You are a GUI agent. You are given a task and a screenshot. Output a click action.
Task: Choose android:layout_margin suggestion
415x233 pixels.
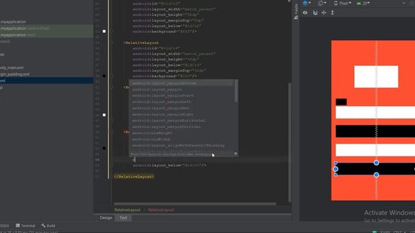(182, 89)
